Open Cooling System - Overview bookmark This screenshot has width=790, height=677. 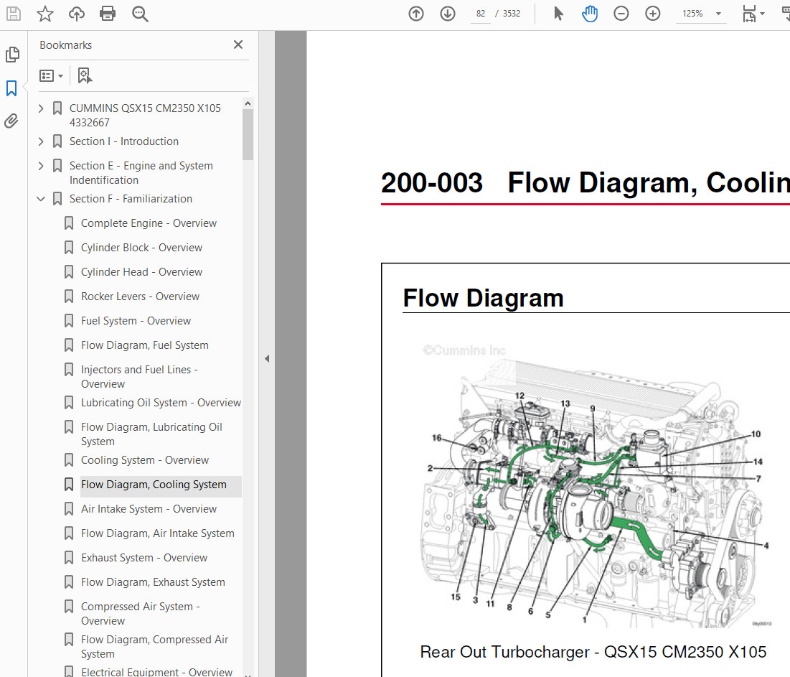point(145,460)
